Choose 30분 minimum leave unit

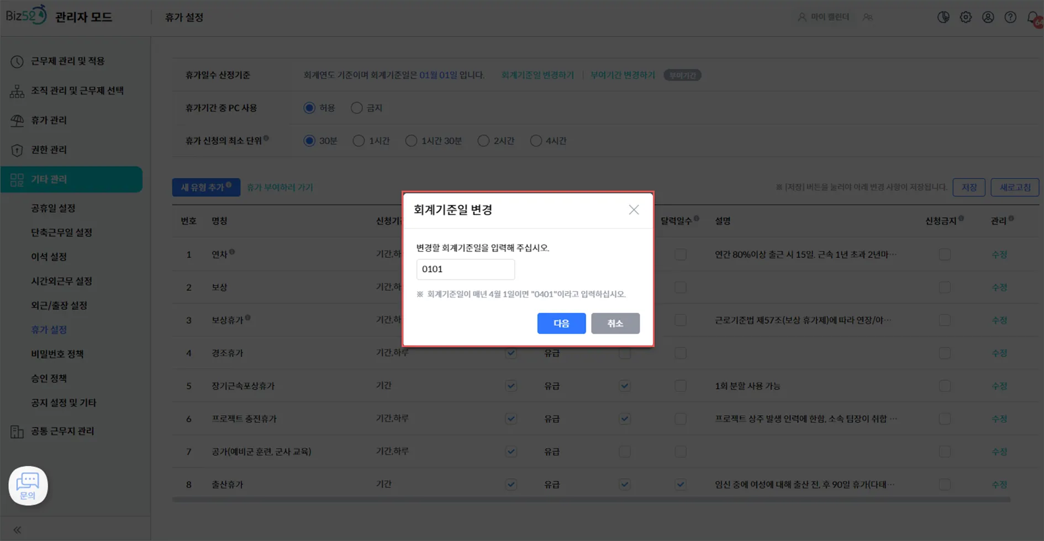[309, 141]
